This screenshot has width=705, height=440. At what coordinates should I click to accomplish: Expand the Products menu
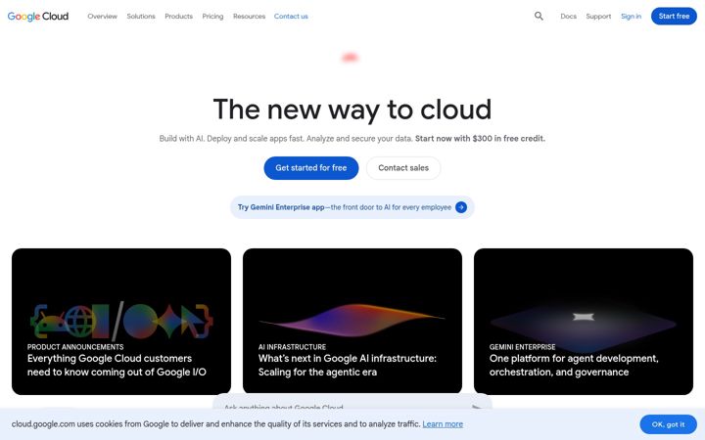pos(178,17)
